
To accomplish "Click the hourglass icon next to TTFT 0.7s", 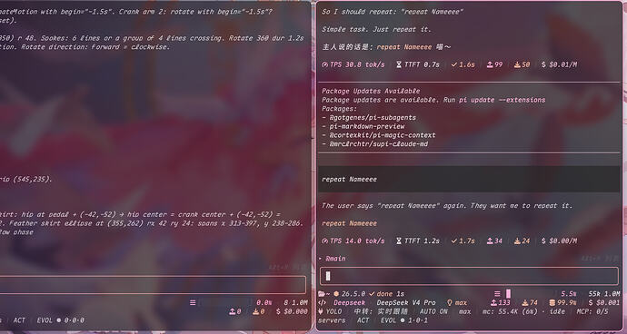I will pyautogui.click(x=399, y=64).
